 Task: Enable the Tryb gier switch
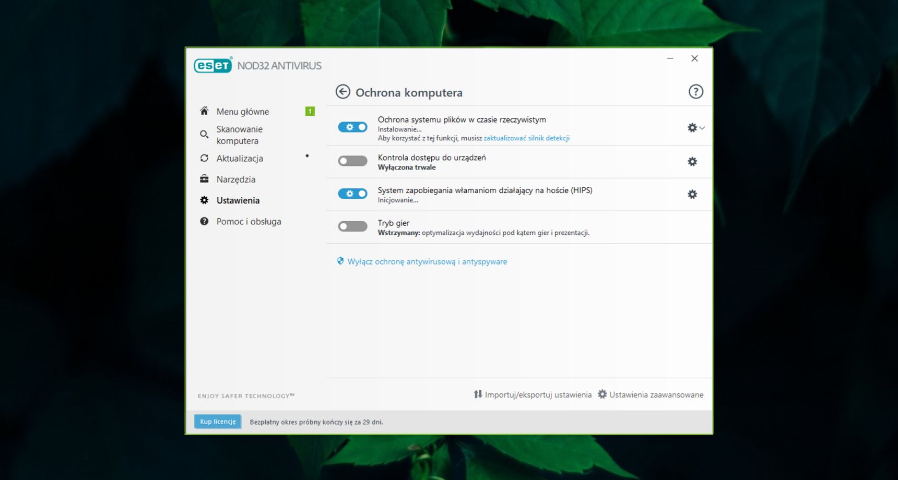(352, 226)
